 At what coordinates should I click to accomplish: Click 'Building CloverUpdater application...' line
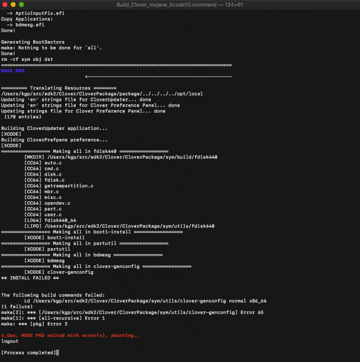pyautogui.click(x=54, y=128)
